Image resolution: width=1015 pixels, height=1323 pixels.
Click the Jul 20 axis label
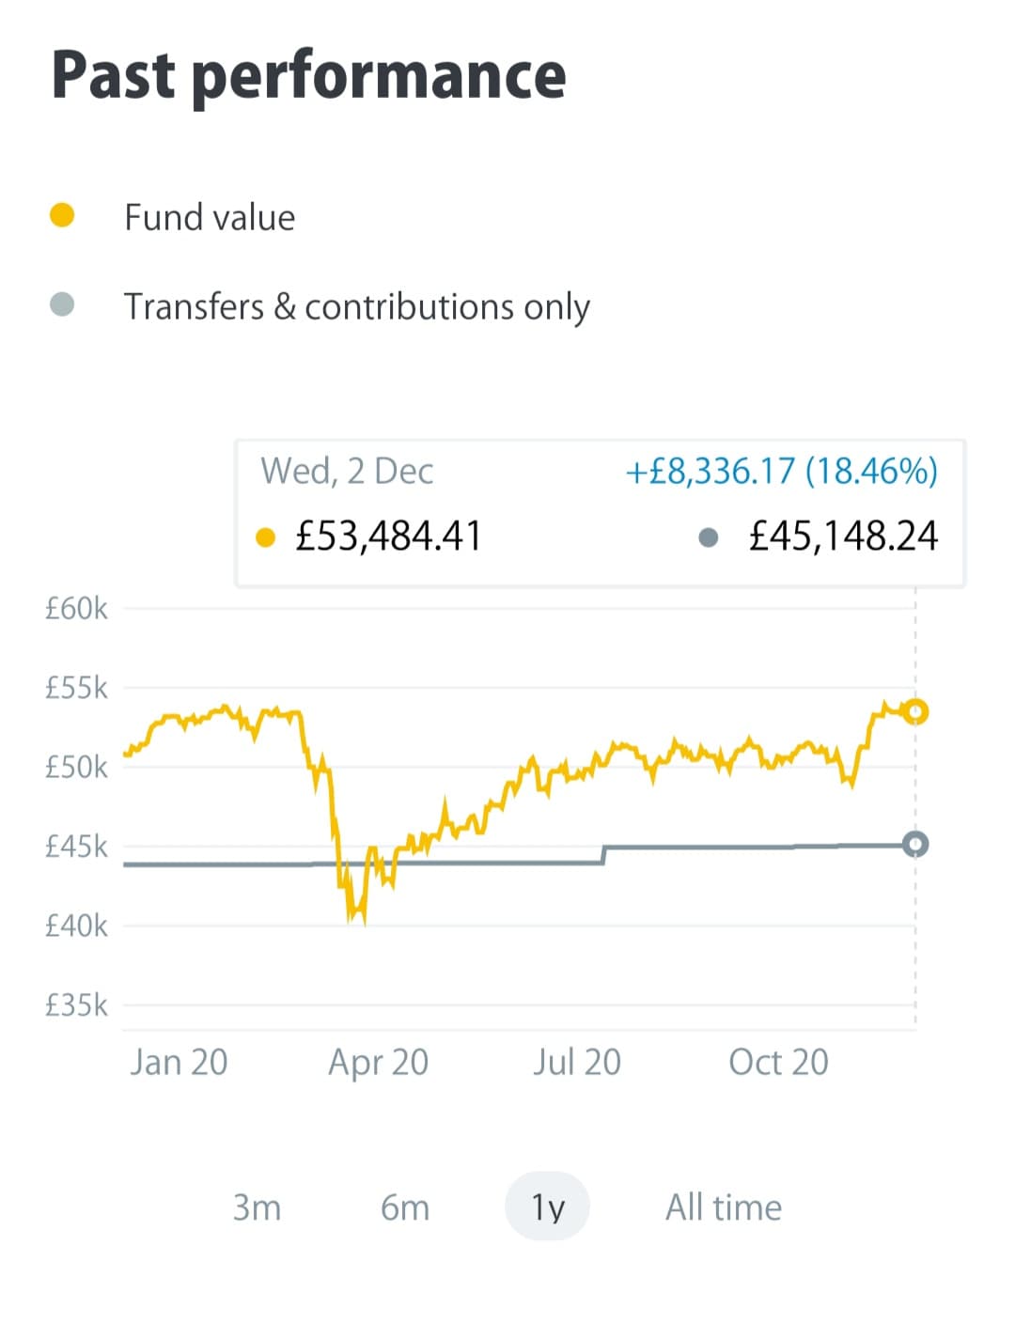577,1062
